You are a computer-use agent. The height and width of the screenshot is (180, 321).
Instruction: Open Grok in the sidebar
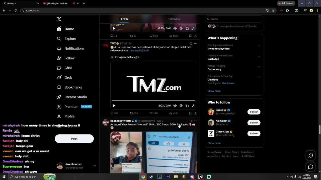pos(64,77)
